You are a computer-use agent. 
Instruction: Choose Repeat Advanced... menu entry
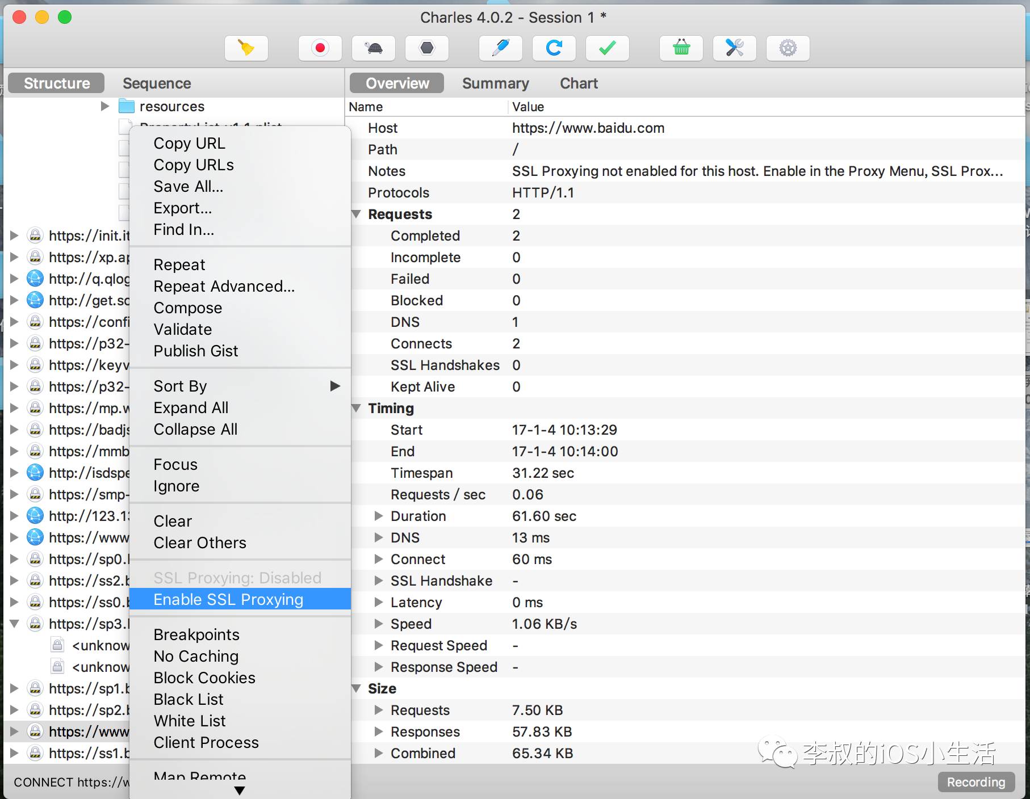pos(240,287)
